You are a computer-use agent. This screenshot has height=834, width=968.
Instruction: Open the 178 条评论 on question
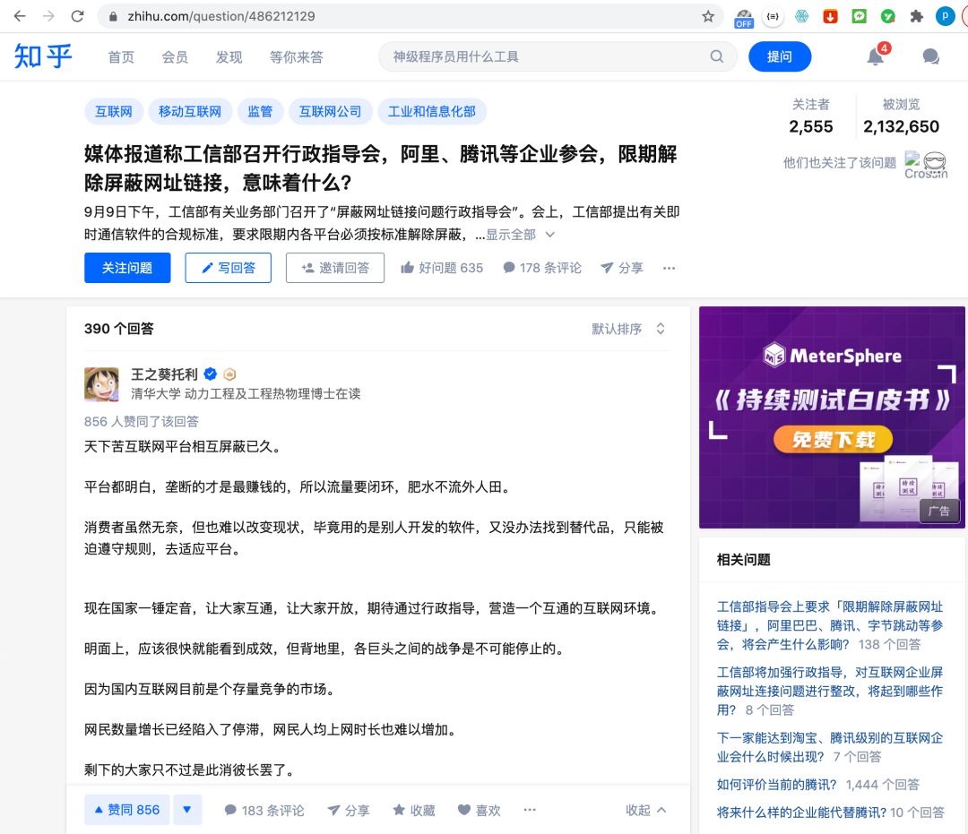(542, 268)
